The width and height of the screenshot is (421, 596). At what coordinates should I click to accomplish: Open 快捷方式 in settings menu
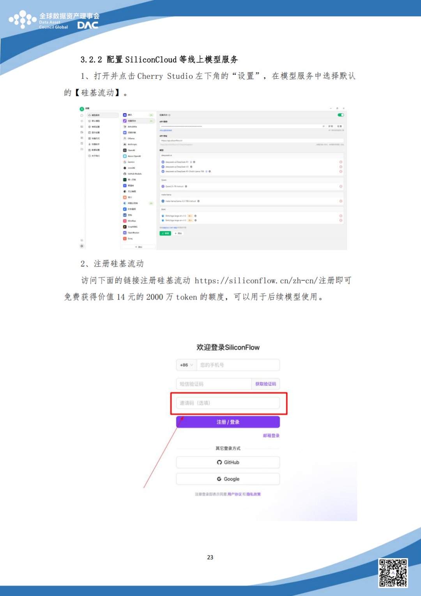(103, 138)
